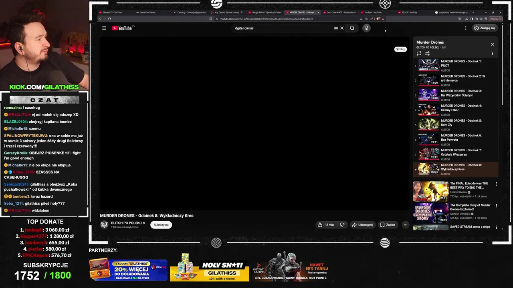Select Odcinek 6: Bez Powrotu
513x288 pixels.
tap(456, 139)
